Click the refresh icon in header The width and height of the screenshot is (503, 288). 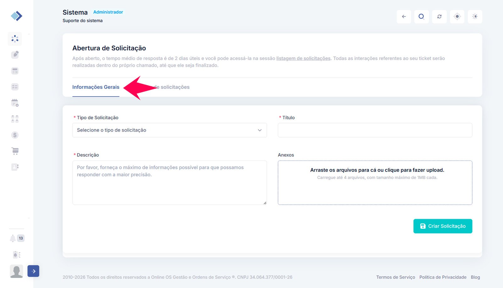coord(439,17)
